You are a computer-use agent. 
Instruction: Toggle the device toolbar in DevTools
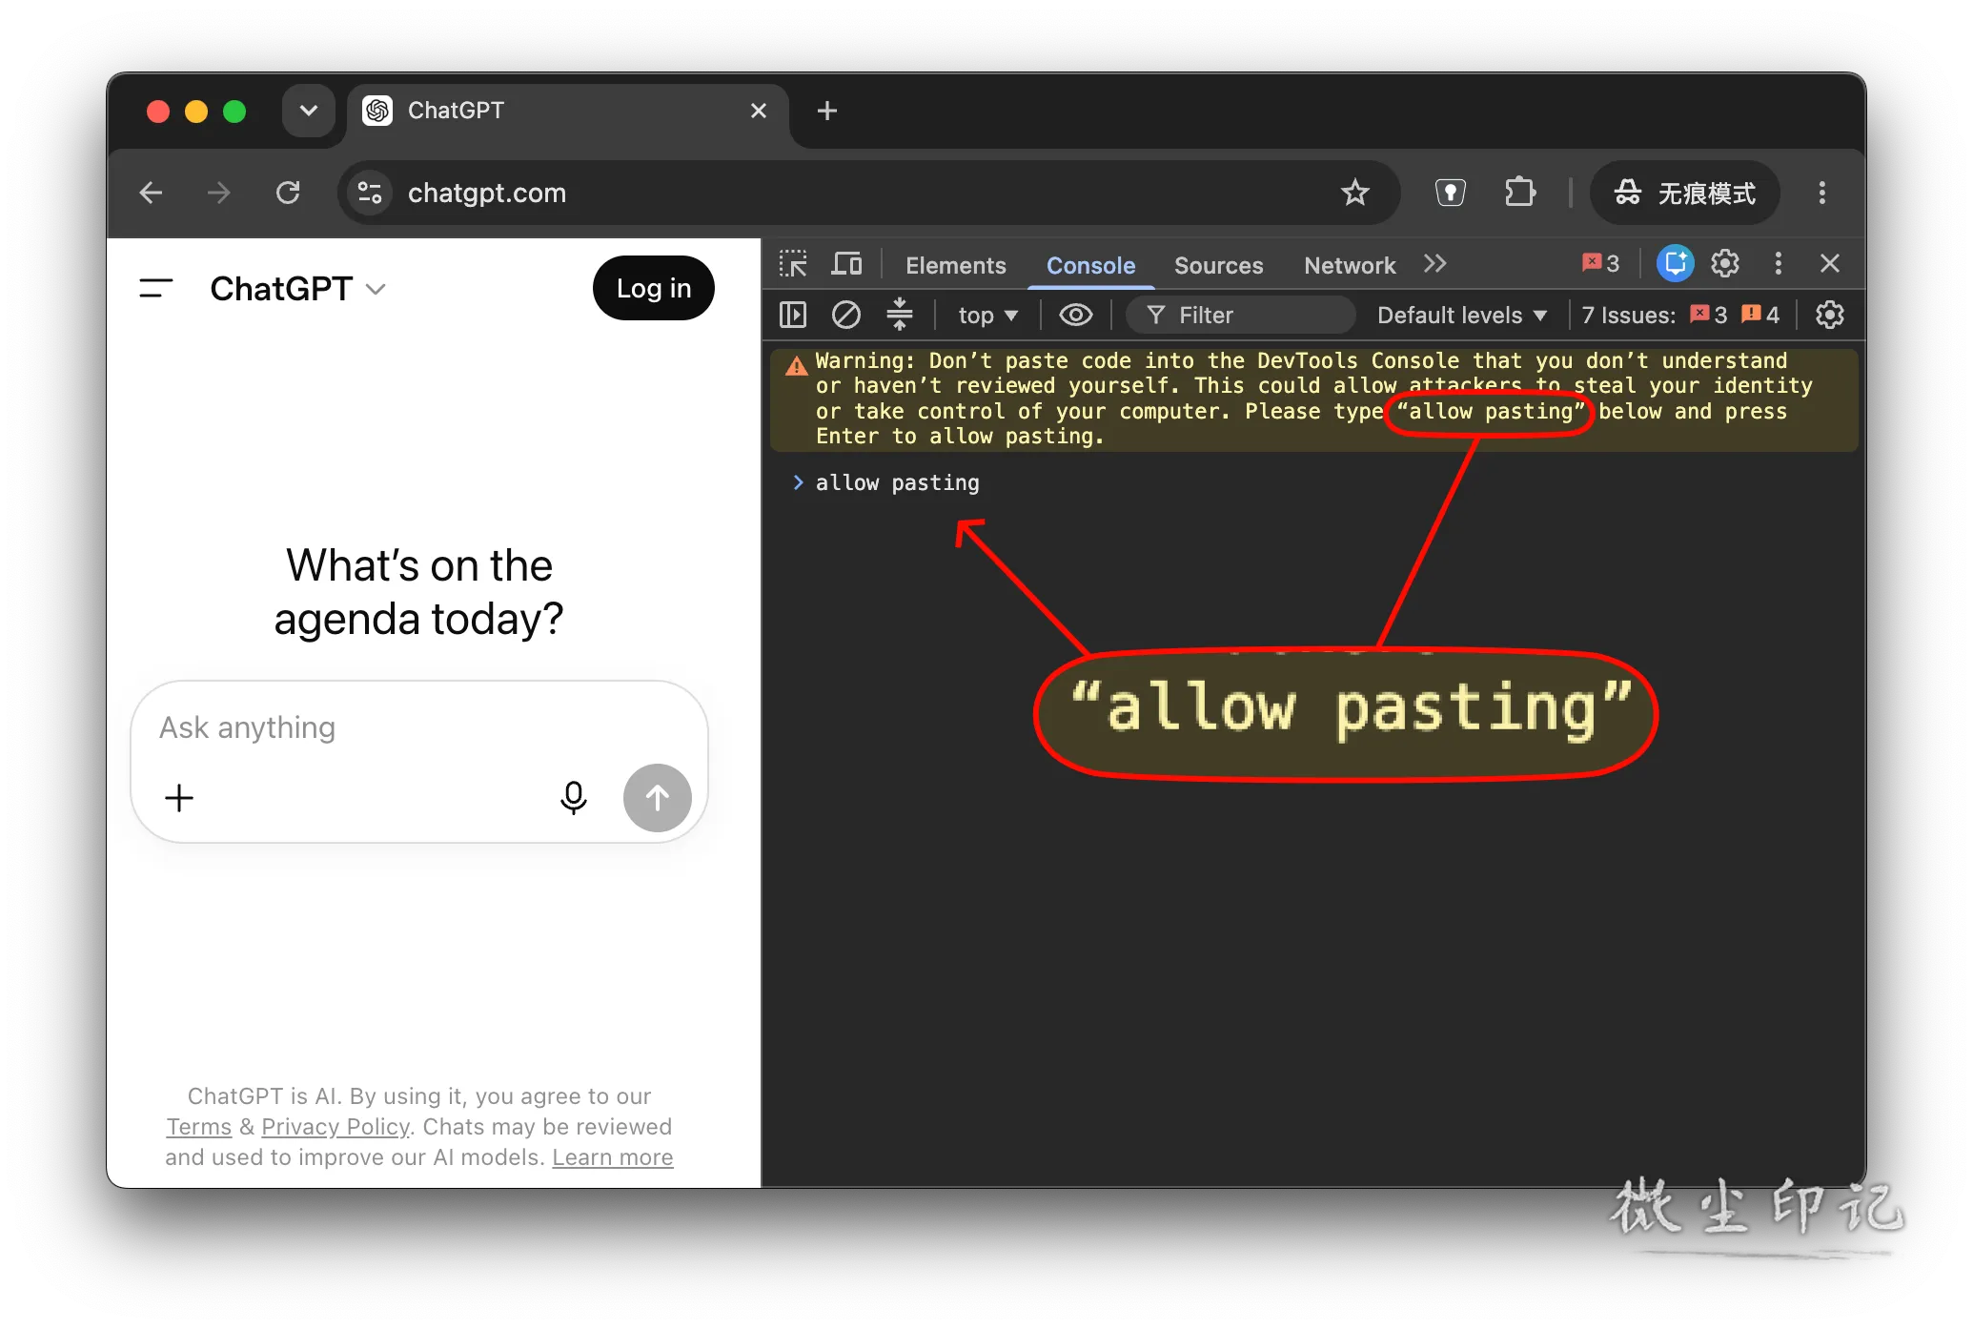pos(846,264)
